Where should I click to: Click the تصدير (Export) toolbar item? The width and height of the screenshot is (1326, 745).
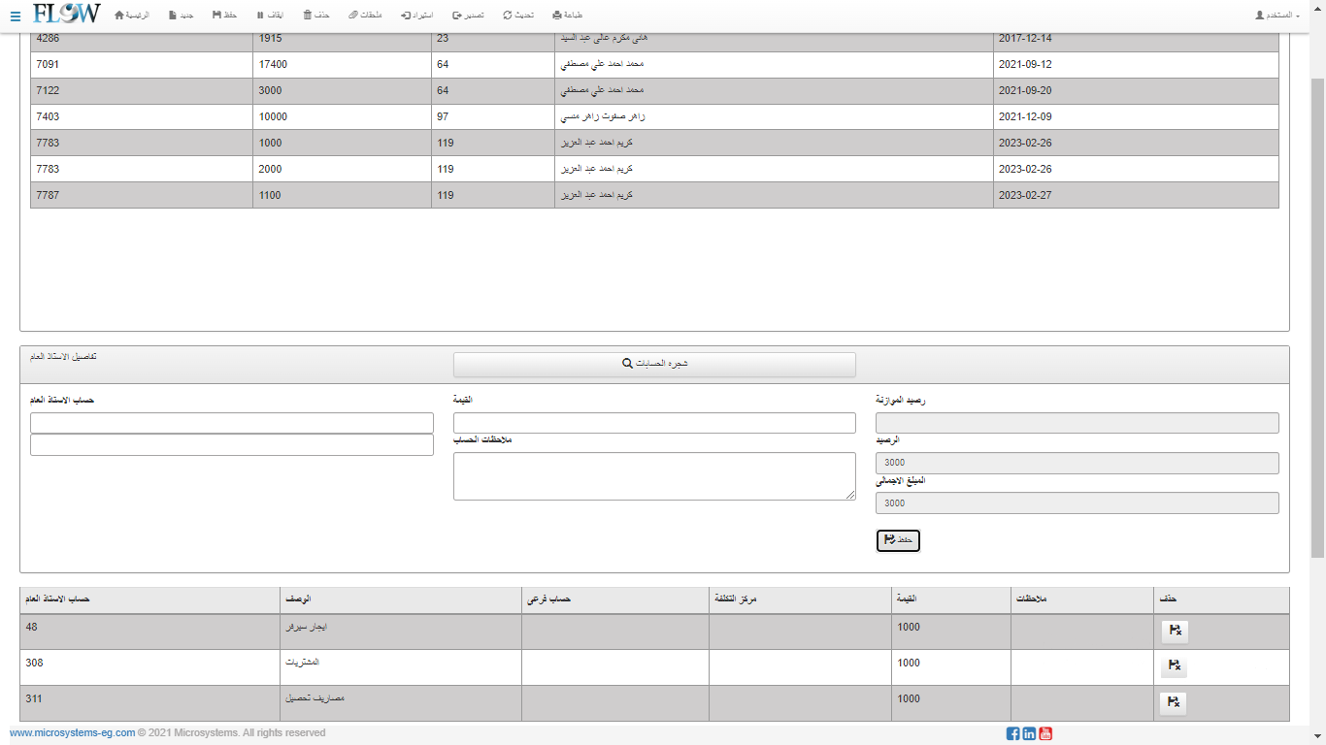(468, 16)
